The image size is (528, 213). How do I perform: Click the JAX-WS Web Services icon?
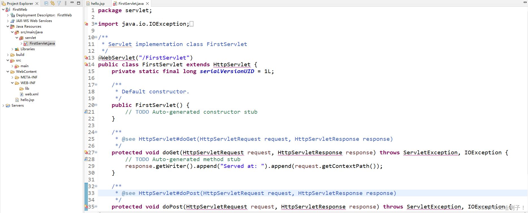[12, 21]
